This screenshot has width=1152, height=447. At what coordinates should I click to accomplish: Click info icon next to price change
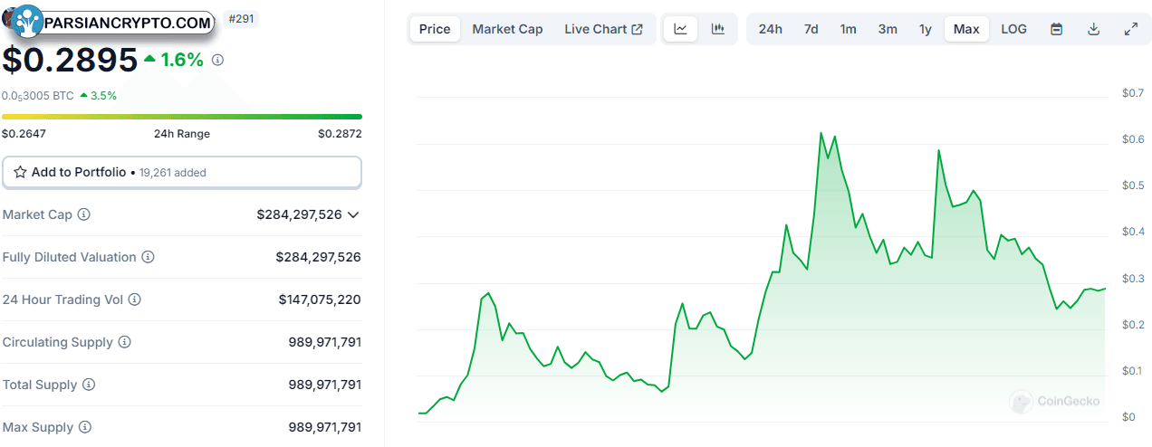click(x=217, y=60)
